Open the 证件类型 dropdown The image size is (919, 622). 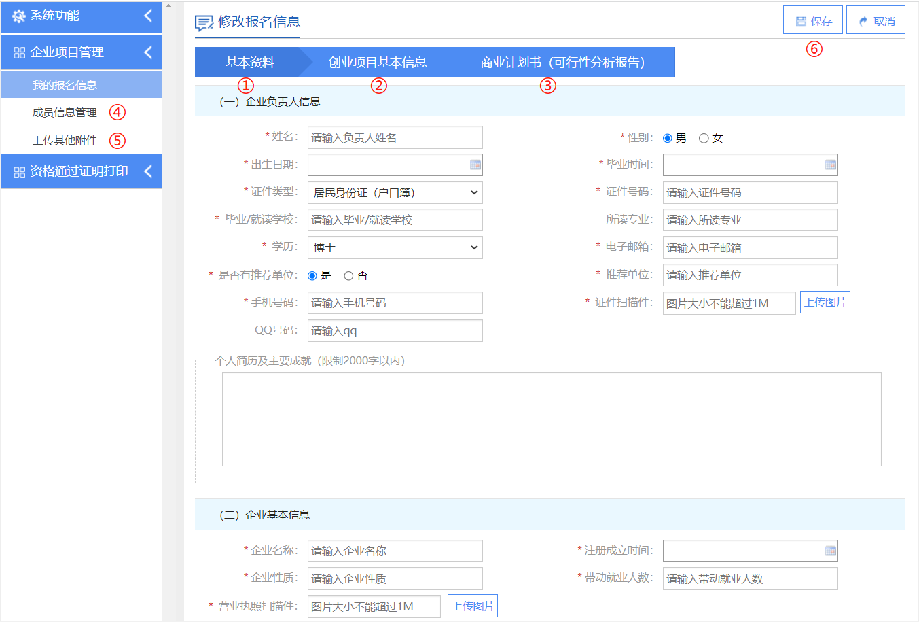click(395, 192)
